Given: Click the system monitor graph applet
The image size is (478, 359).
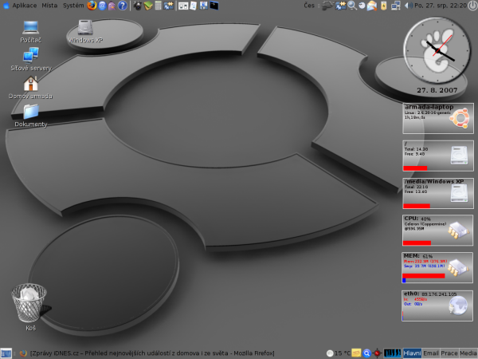Looking at the screenshot, I should click(392, 353).
